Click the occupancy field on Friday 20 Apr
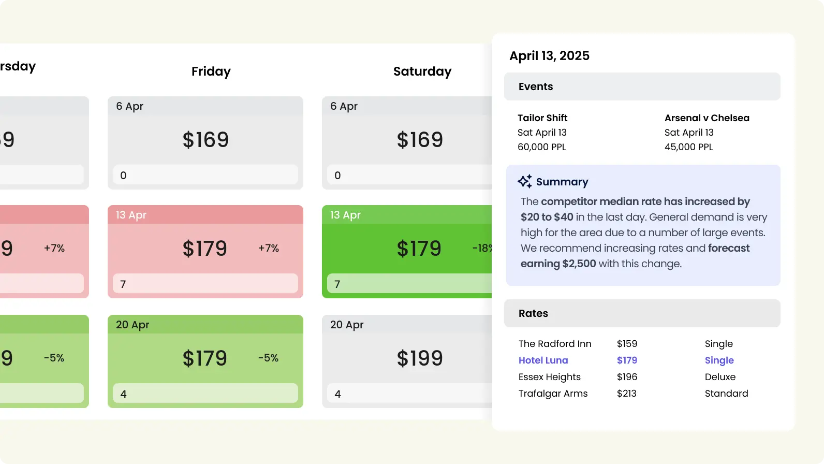The width and height of the screenshot is (824, 464). click(x=205, y=394)
